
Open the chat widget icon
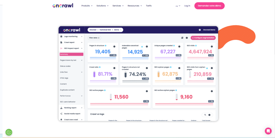pos(268,131)
